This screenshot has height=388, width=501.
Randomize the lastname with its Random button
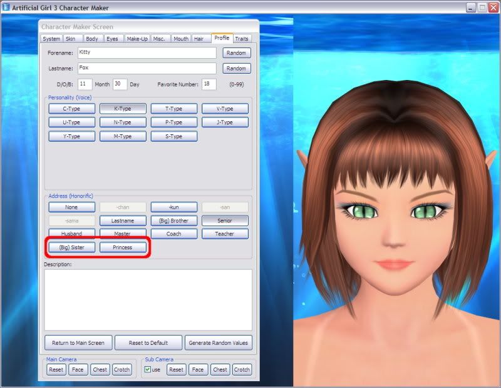[x=237, y=69]
